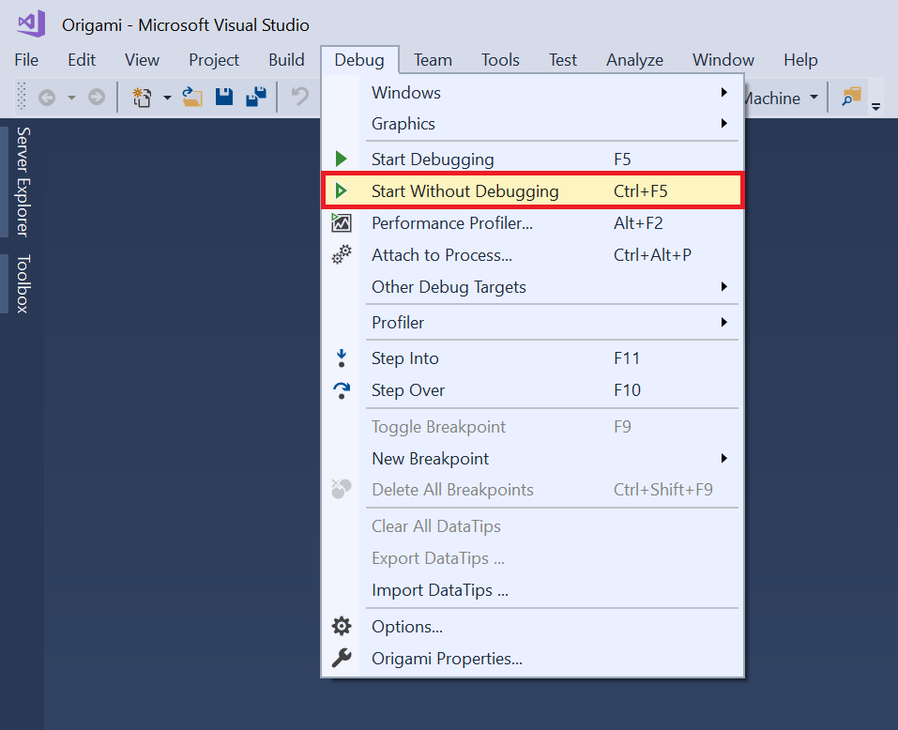Click the Save floppy disk icon
898x730 pixels.
[x=224, y=97]
